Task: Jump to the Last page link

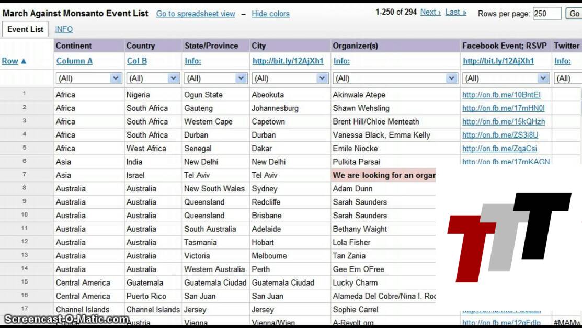Action: [x=455, y=12]
